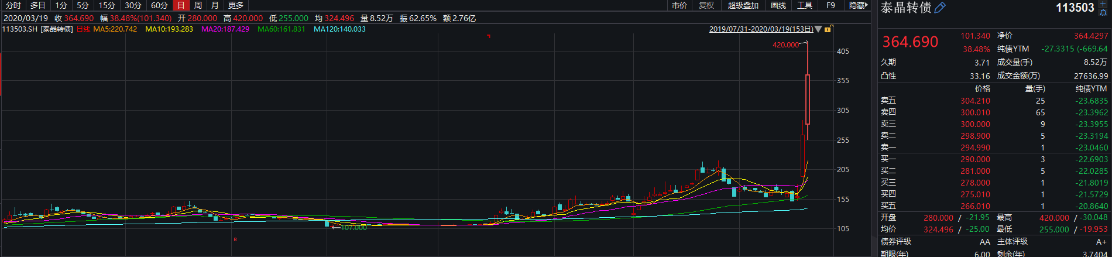Select the 60分 period tab
The image size is (1112, 257).
click(160, 5)
